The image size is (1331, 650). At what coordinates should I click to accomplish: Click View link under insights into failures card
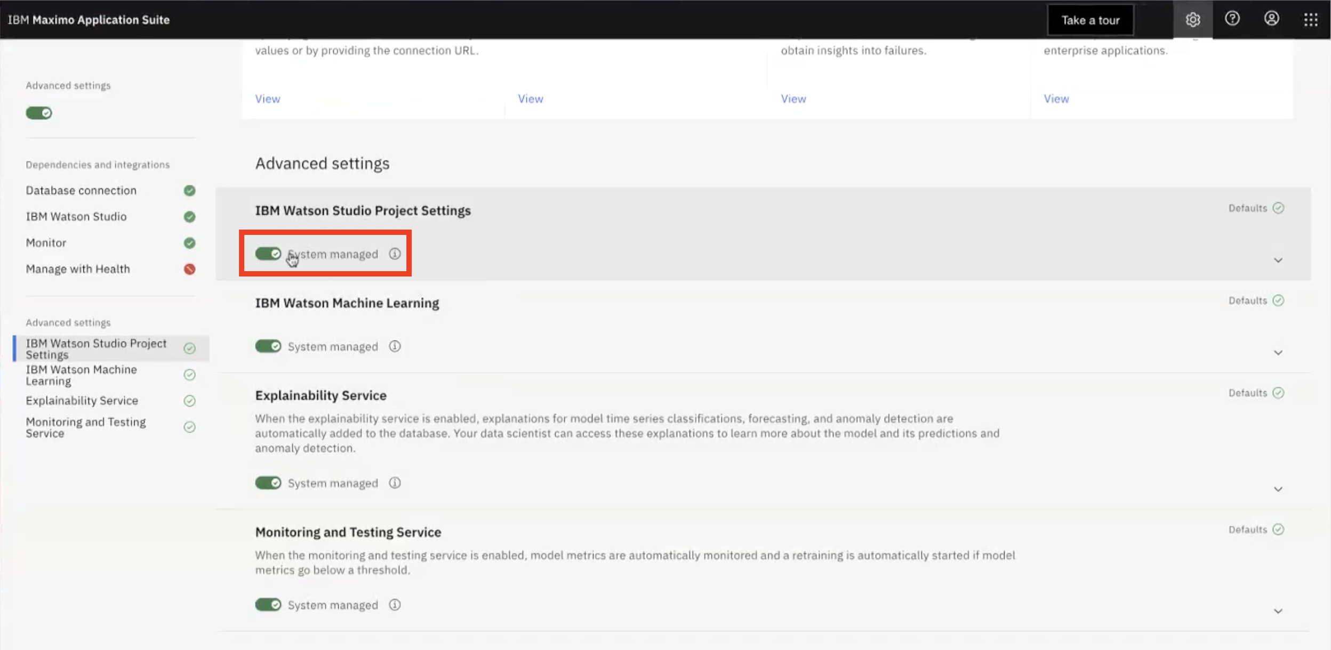793,99
